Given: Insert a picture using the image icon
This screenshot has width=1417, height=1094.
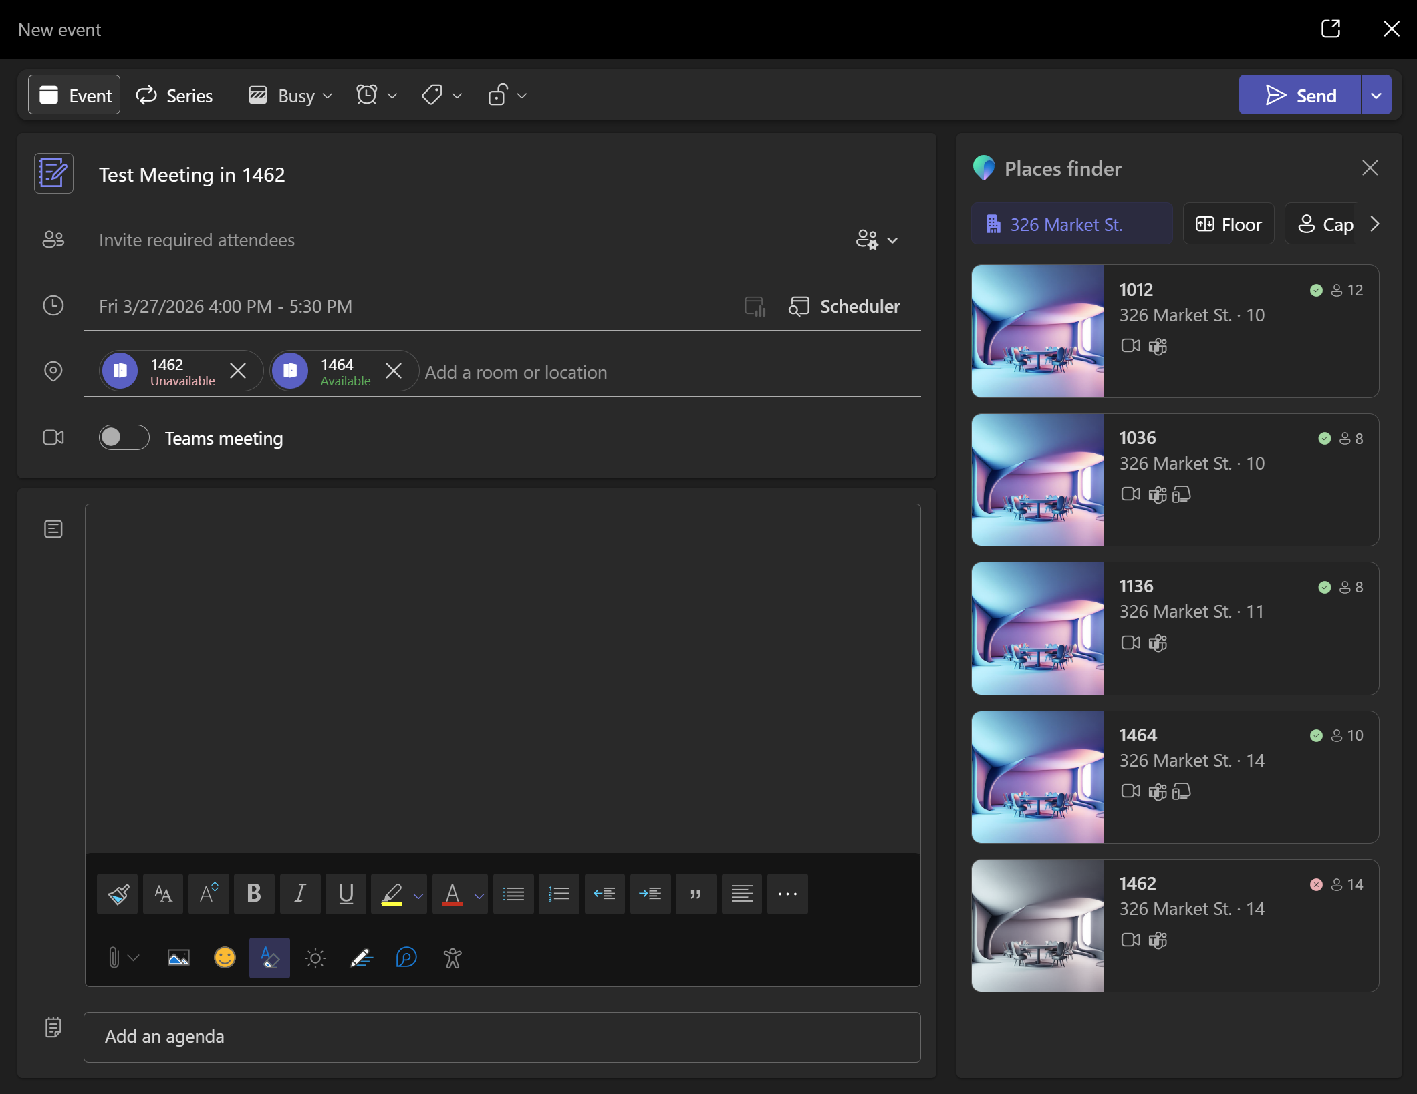Looking at the screenshot, I should point(178,958).
